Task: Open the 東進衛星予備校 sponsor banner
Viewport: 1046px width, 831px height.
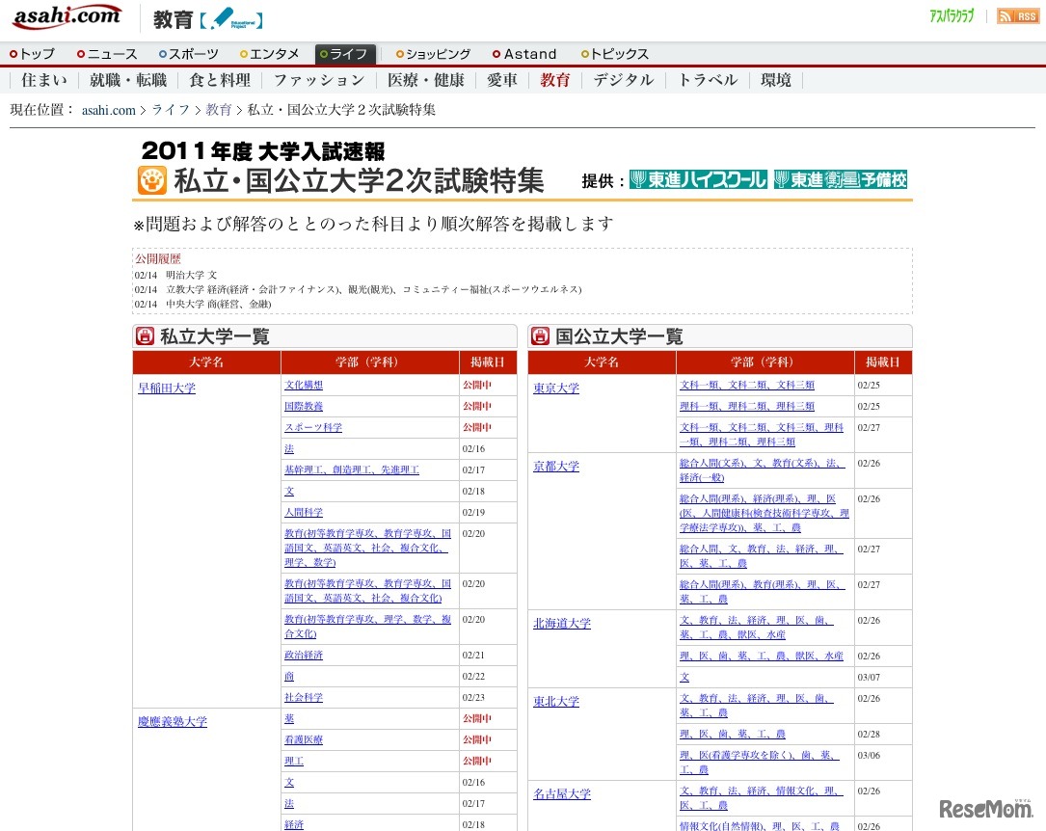Action: click(840, 180)
